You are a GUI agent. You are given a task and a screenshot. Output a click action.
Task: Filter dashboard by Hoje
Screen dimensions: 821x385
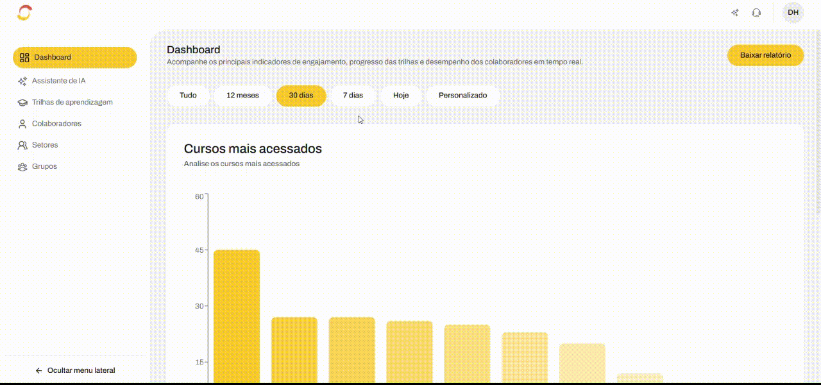coord(401,96)
